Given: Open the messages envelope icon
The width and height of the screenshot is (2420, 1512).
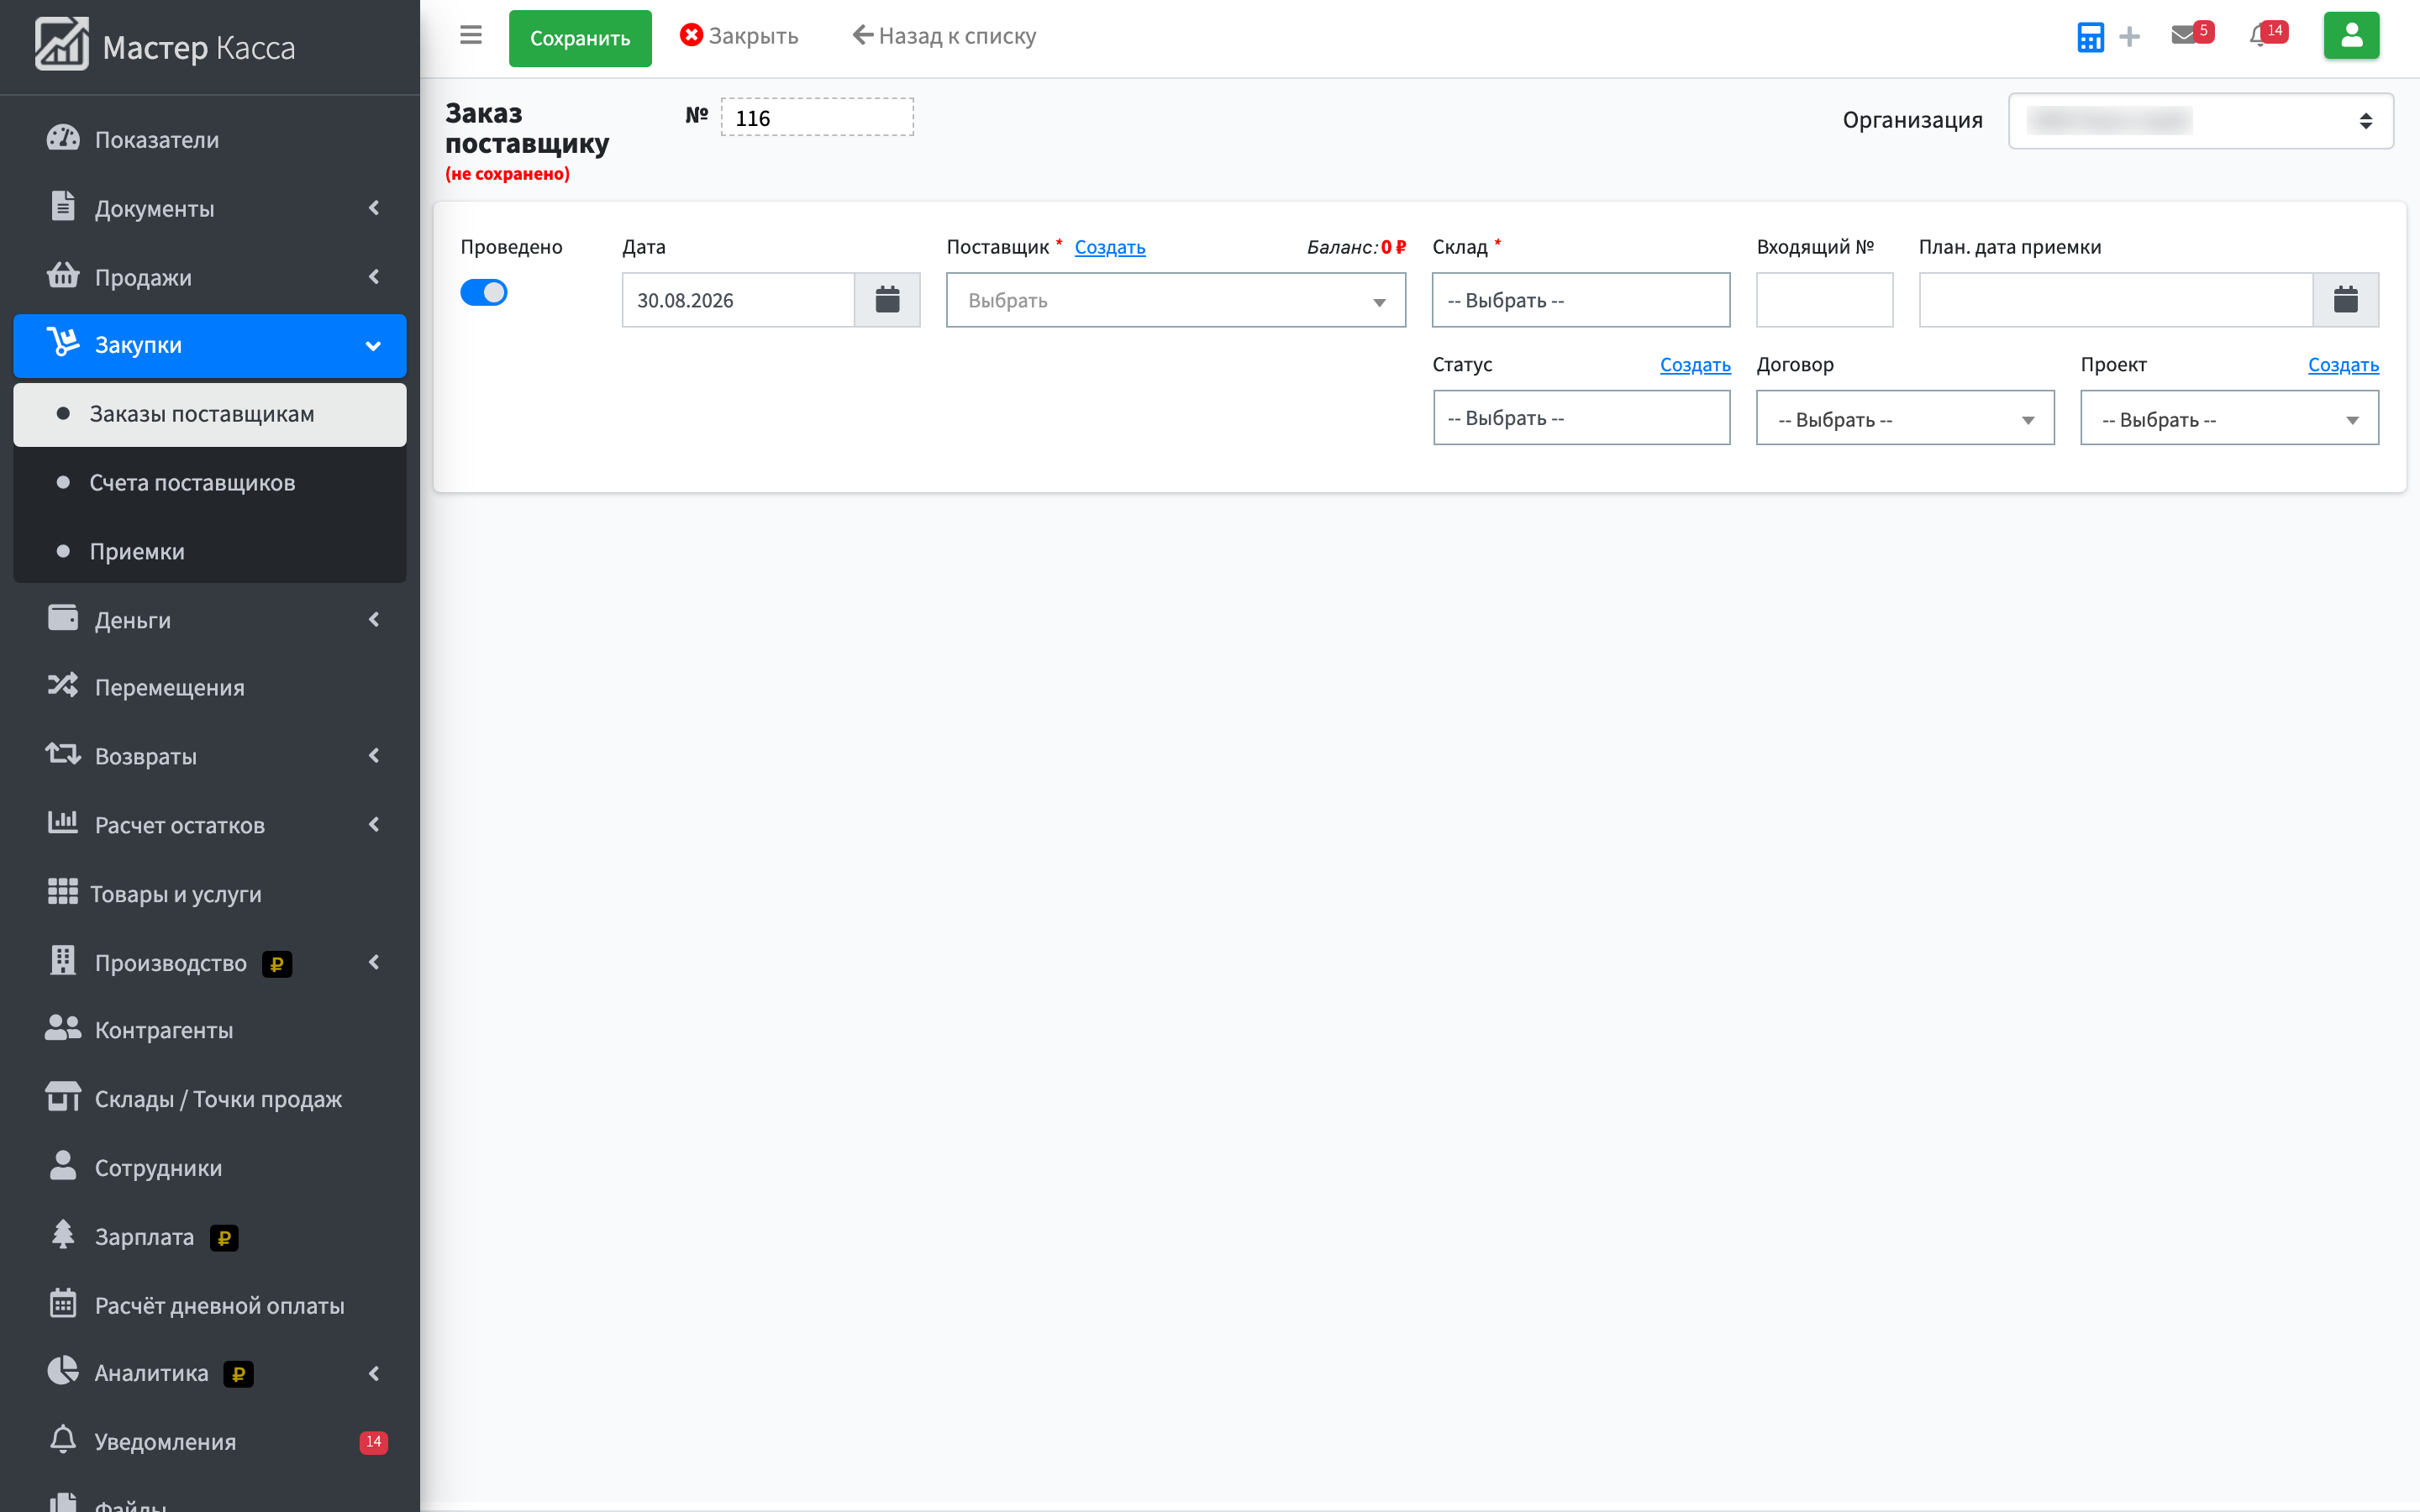Looking at the screenshot, I should point(2191,35).
